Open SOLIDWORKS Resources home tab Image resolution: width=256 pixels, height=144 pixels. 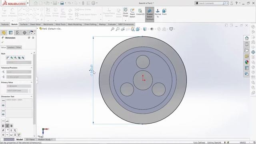tap(247, 38)
